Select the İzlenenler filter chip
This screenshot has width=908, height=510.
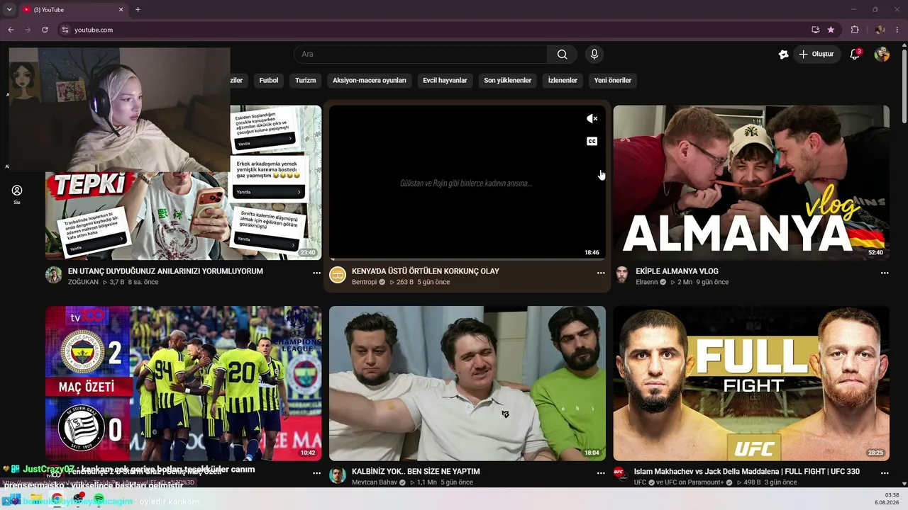563,81
